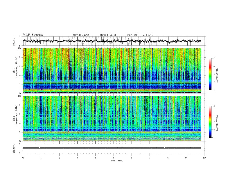The height and width of the screenshot is (177, 230).
Task: Select the "start UT = 2 :10: 1" text
Action: point(140,35)
